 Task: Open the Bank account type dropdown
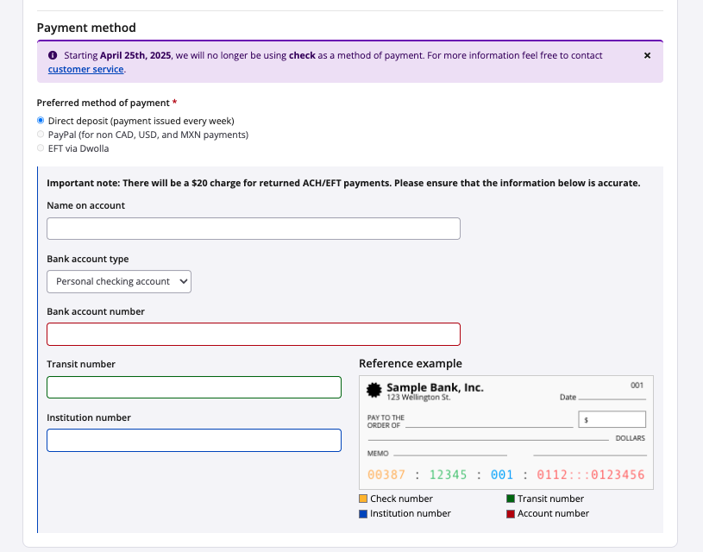coord(119,281)
